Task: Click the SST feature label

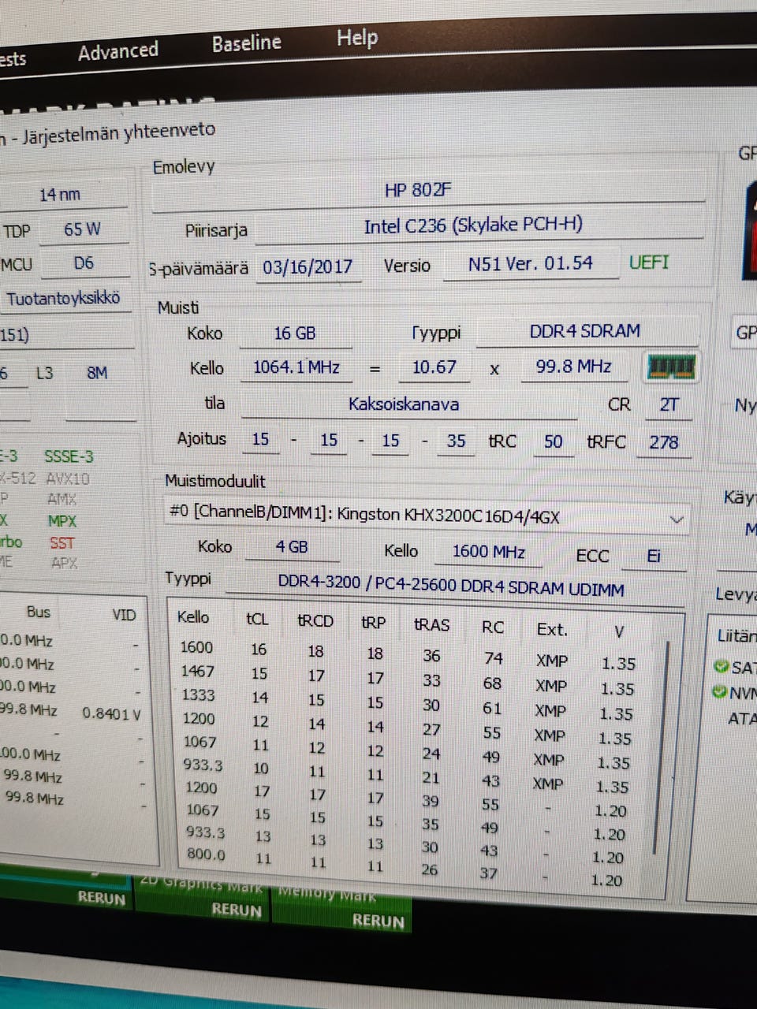Action: point(62,542)
